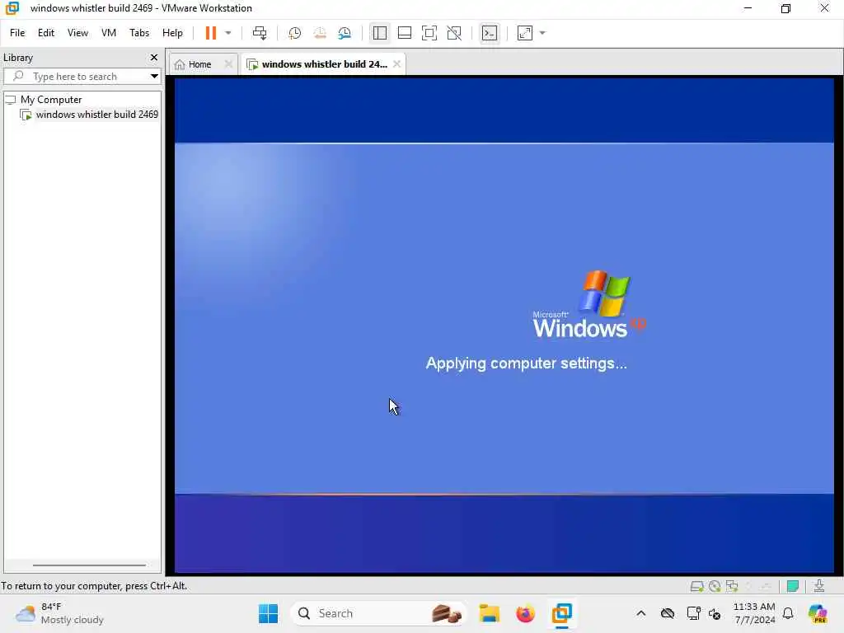
Task: Open the snapshot manager icon
Action: click(345, 33)
